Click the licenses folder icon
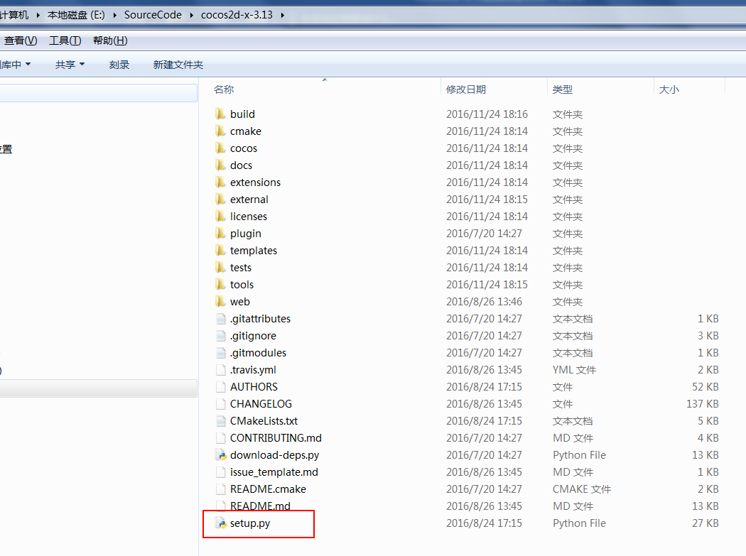746x556 pixels. point(220,217)
